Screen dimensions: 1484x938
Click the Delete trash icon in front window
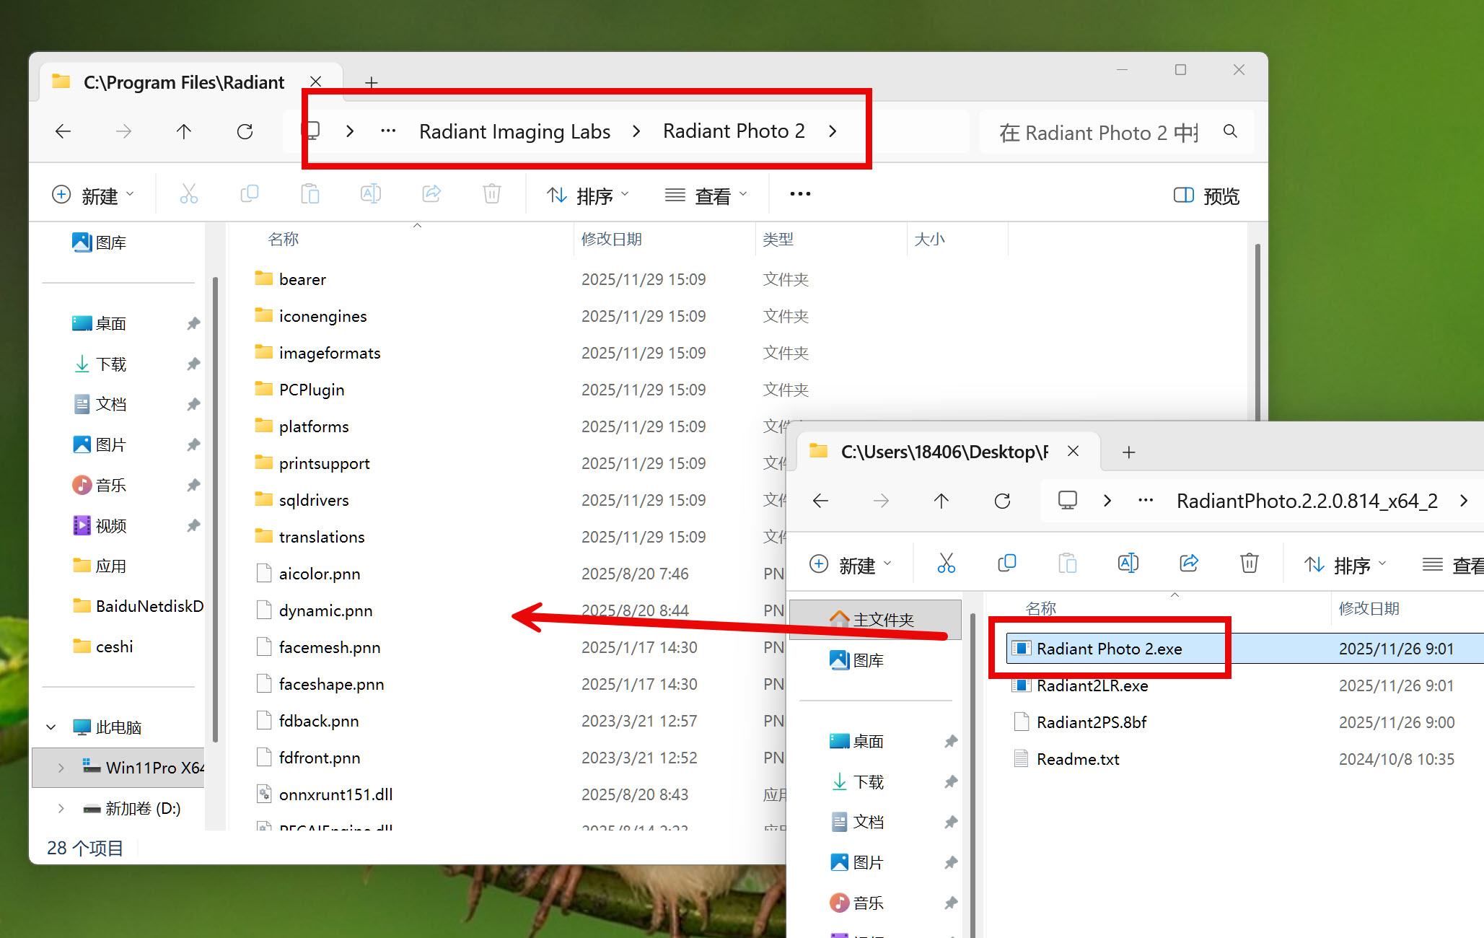click(1249, 564)
